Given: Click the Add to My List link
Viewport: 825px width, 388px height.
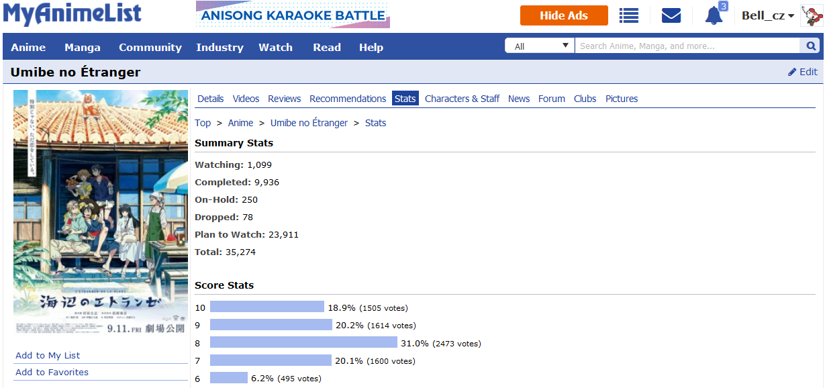Looking at the screenshot, I should pos(48,356).
